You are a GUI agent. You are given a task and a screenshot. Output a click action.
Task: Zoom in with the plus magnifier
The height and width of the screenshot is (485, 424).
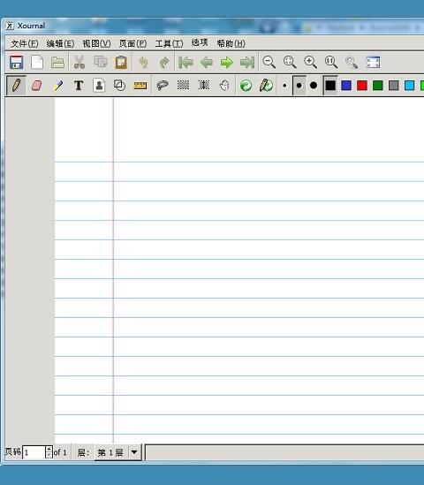(x=310, y=62)
